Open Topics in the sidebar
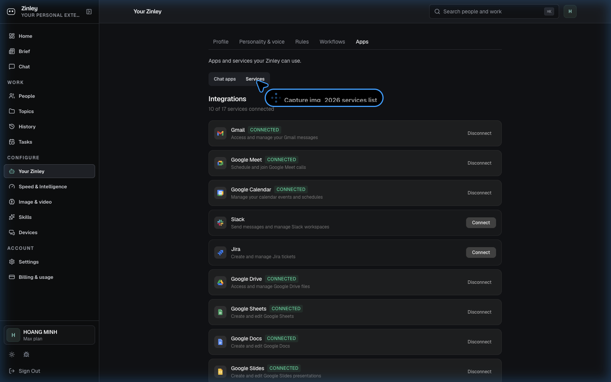 pyautogui.click(x=49, y=111)
